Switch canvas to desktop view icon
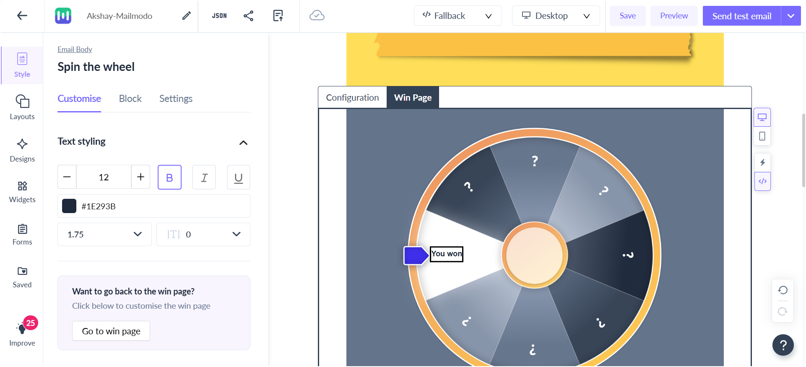Viewport: 806px width, 367px height. point(762,117)
